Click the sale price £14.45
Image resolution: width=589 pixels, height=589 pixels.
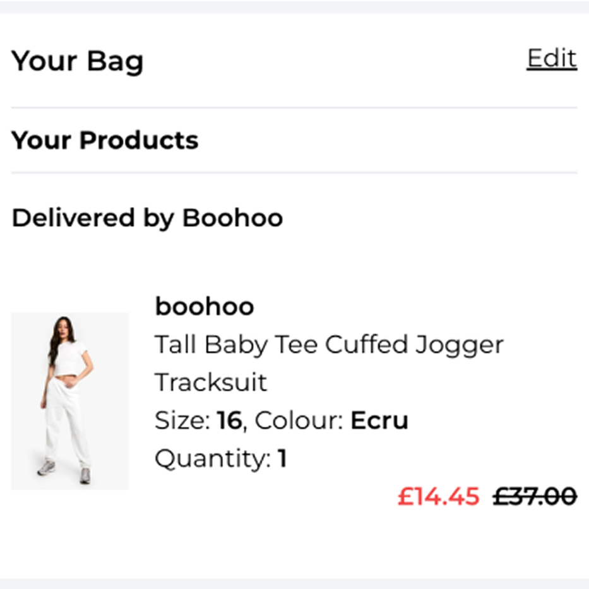tap(438, 496)
